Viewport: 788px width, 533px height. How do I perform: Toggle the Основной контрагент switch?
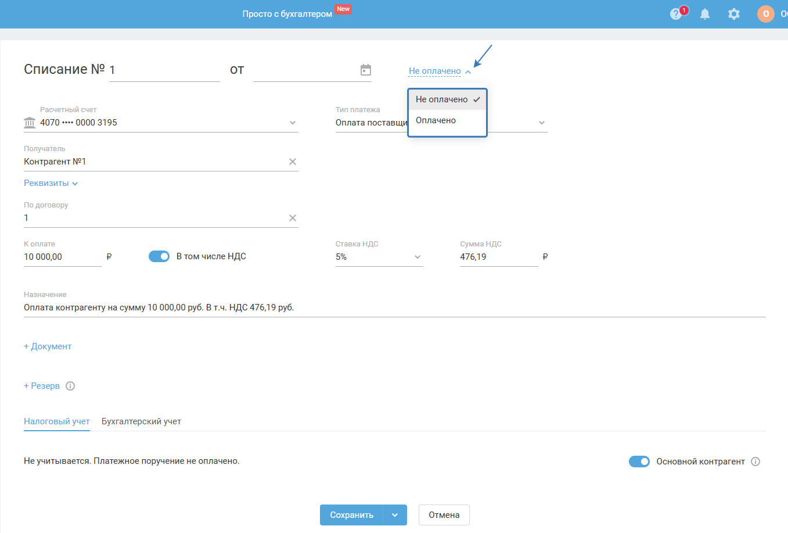[x=639, y=462]
